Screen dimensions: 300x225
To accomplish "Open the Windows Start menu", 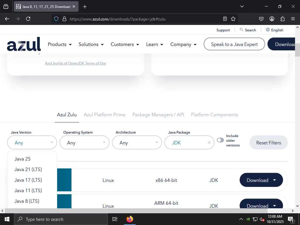I will pos(7,219).
